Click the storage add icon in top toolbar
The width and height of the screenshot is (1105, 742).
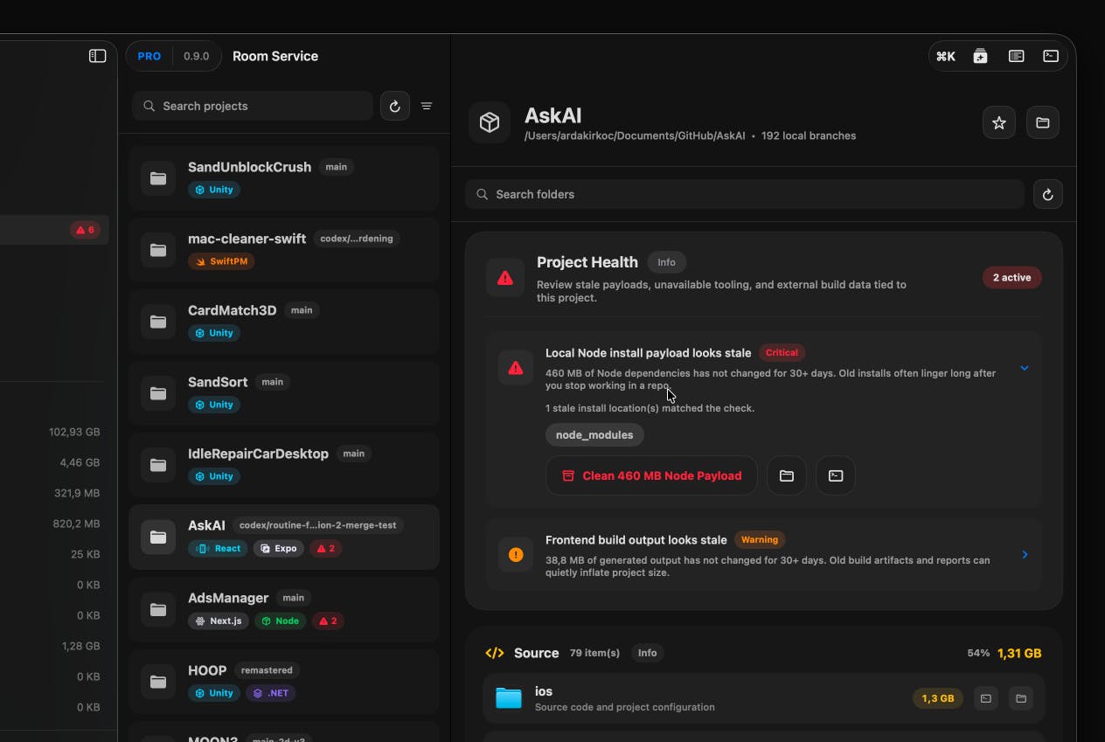(x=981, y=56)
